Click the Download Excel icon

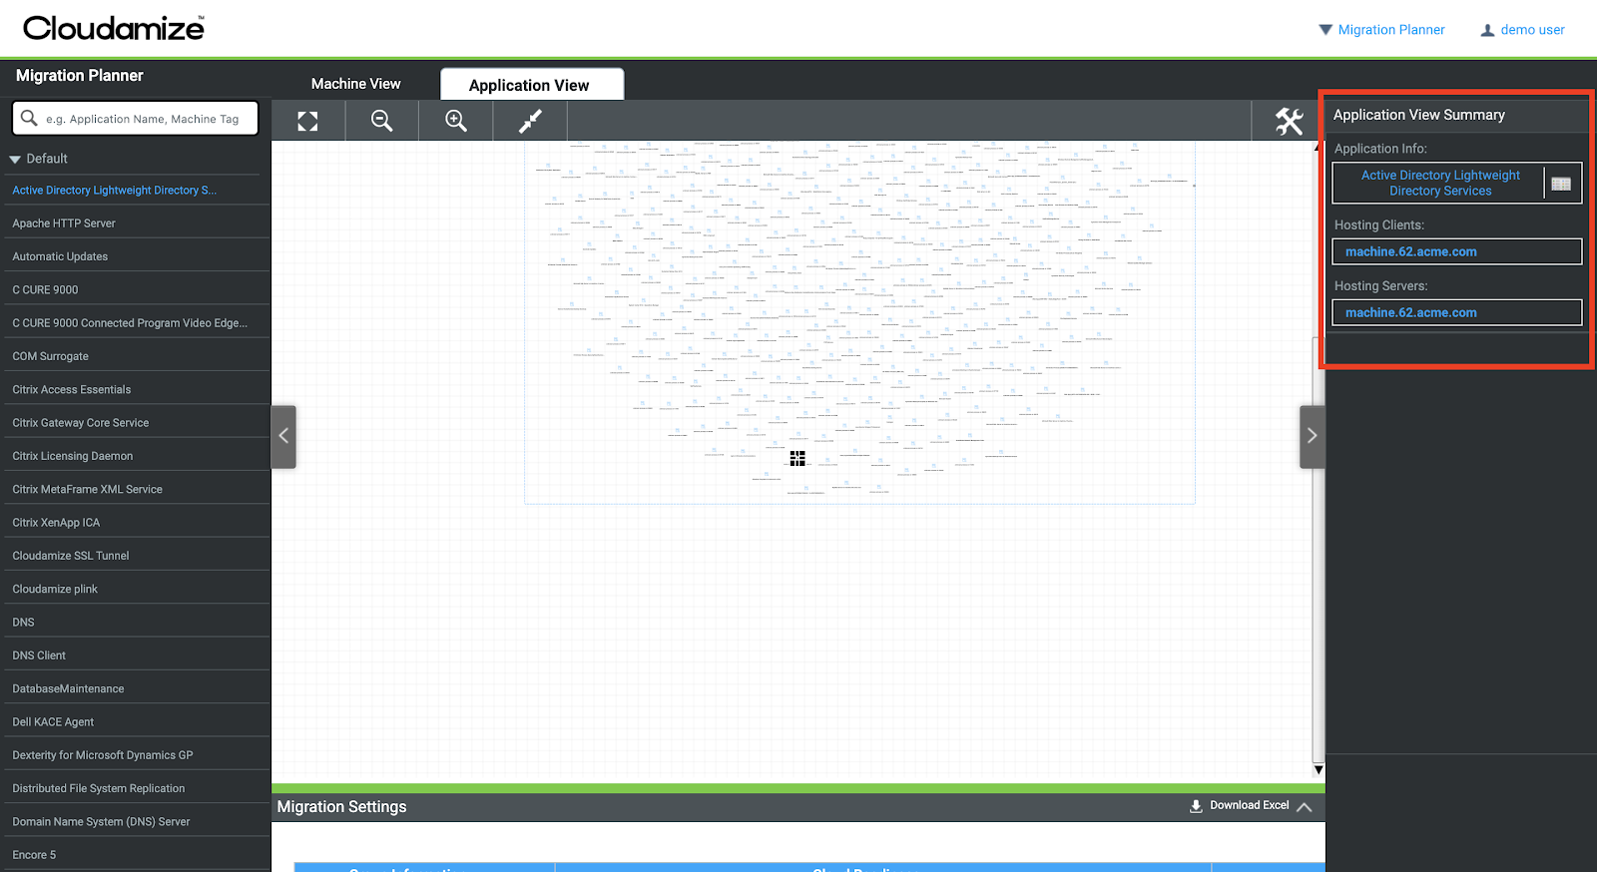1196,806
